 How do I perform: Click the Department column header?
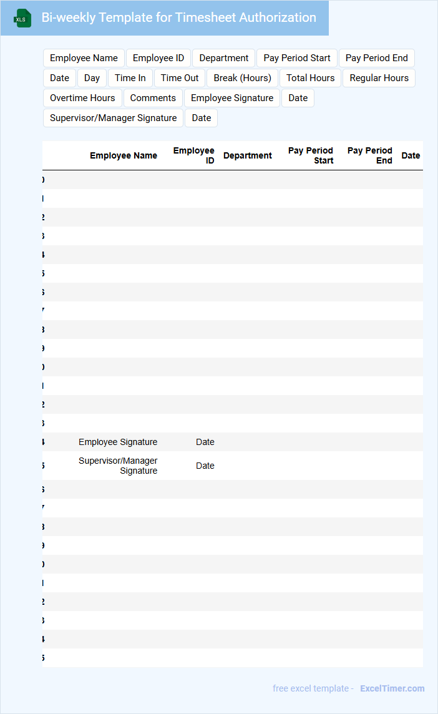point(248,156)
